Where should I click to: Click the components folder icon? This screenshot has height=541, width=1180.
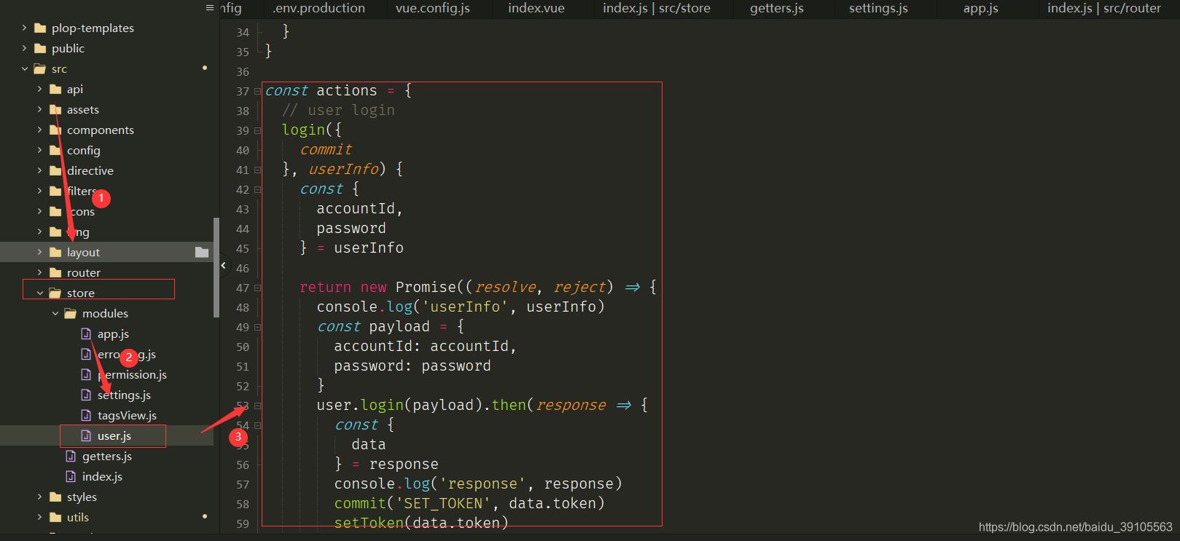55,130
